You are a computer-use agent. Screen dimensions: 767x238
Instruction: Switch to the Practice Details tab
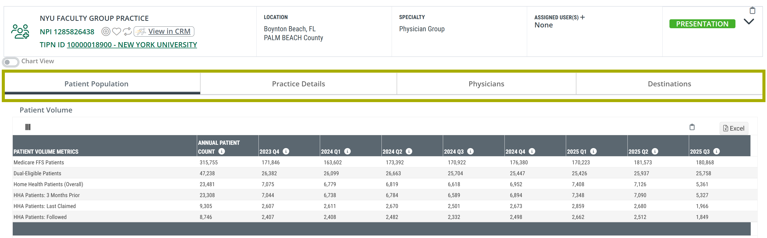(298, 84)
